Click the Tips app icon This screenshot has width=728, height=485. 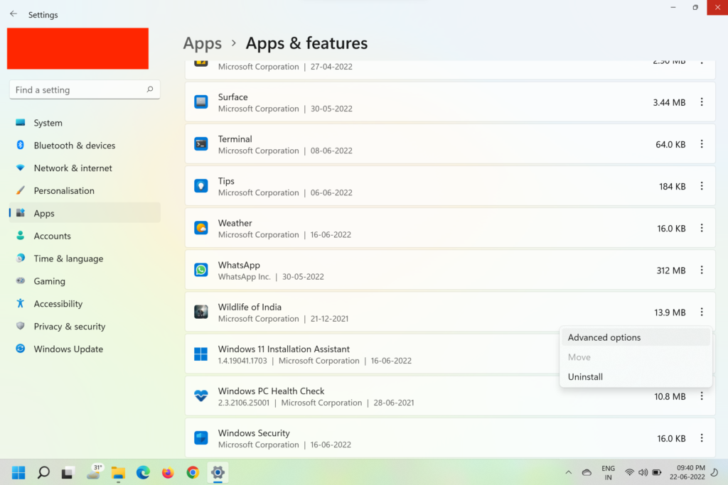click(201, 186)
